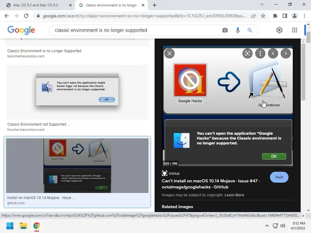
Task: Open the large Google Hacks preview image
Action: [228, 106]
